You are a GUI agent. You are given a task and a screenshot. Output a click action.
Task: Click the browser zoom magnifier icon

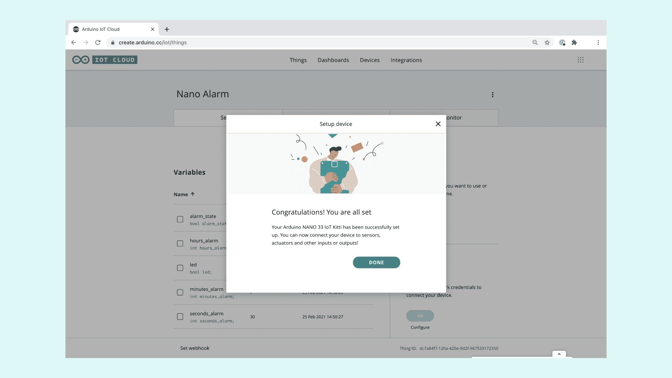pos(535,42)
